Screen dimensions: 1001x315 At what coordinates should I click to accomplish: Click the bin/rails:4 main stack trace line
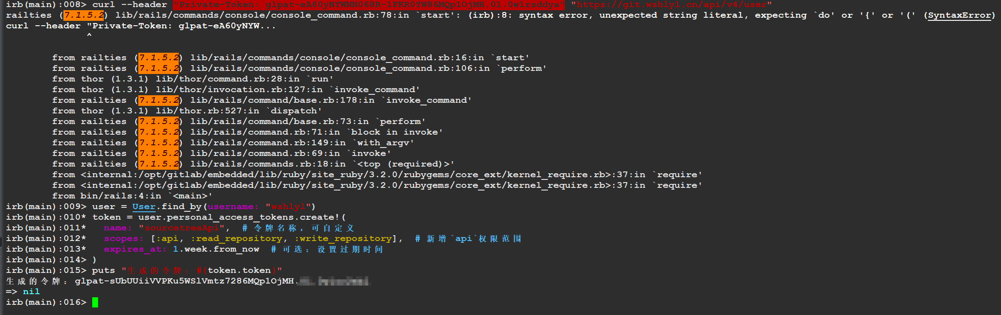click(132, 196)
